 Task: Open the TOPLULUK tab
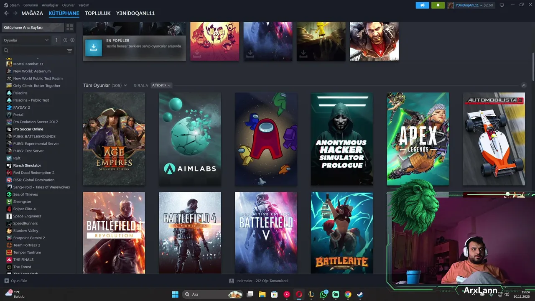(98, 13)
